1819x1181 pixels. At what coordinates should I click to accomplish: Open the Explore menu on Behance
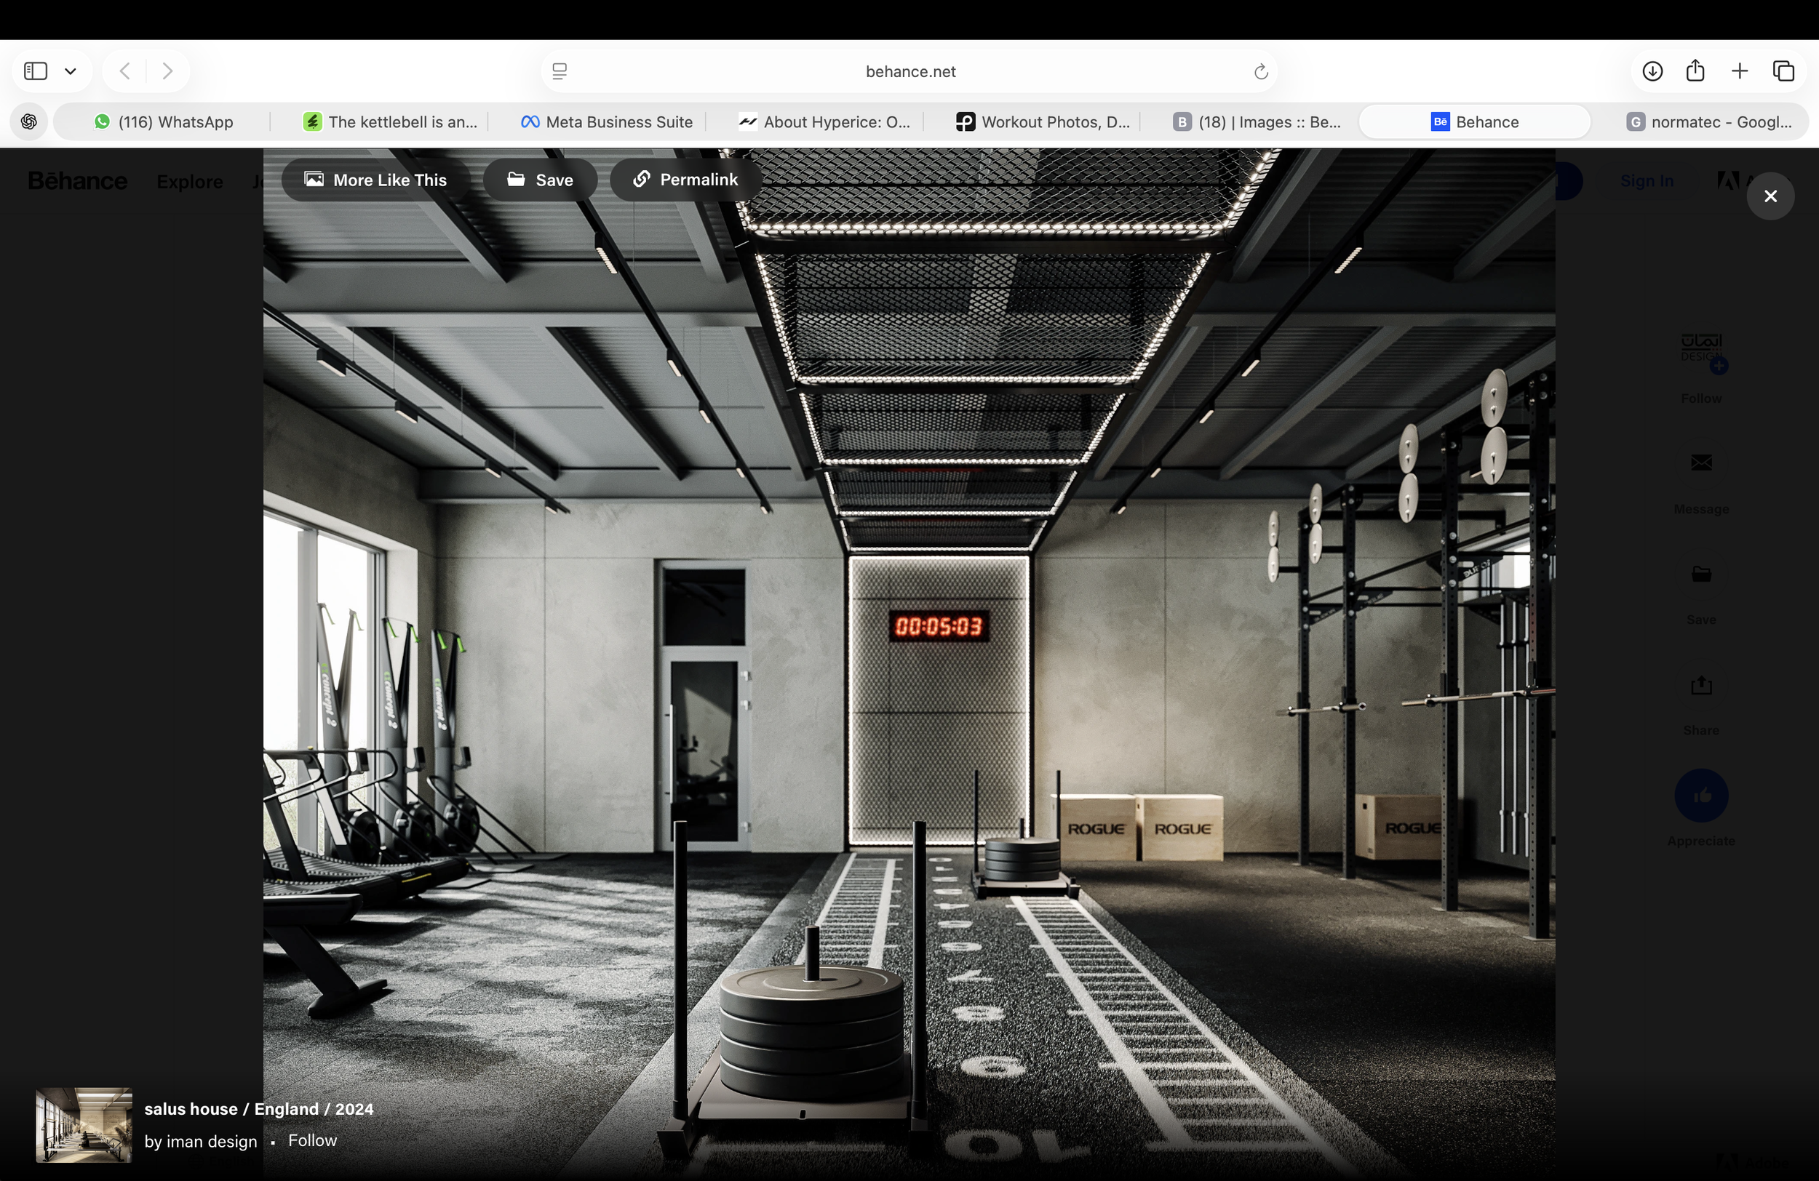point(190,181)
